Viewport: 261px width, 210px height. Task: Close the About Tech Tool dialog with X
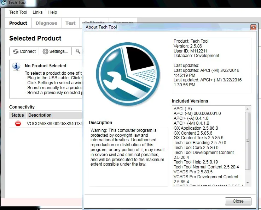point(253,27)
